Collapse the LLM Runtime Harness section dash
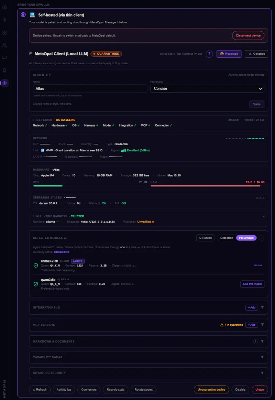This screenshot has height=400, width=275. (x=264, y=216)
